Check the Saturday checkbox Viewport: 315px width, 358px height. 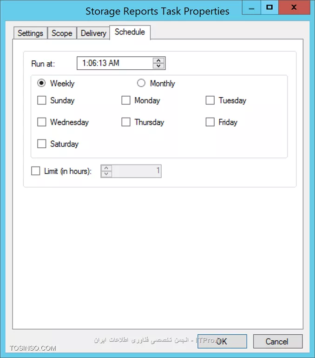pyautogui.click(x=42, y=144)
